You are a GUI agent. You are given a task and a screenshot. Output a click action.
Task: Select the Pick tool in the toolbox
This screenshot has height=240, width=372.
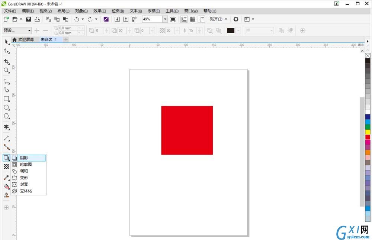click(x=6, y=42)
